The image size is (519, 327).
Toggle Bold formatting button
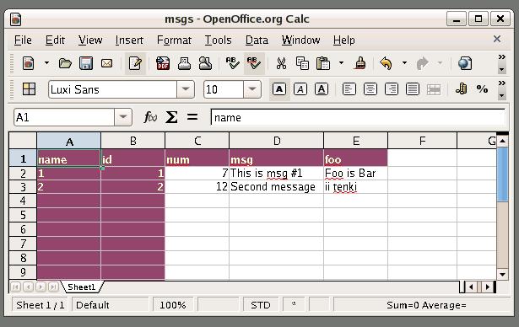(279, 89)
